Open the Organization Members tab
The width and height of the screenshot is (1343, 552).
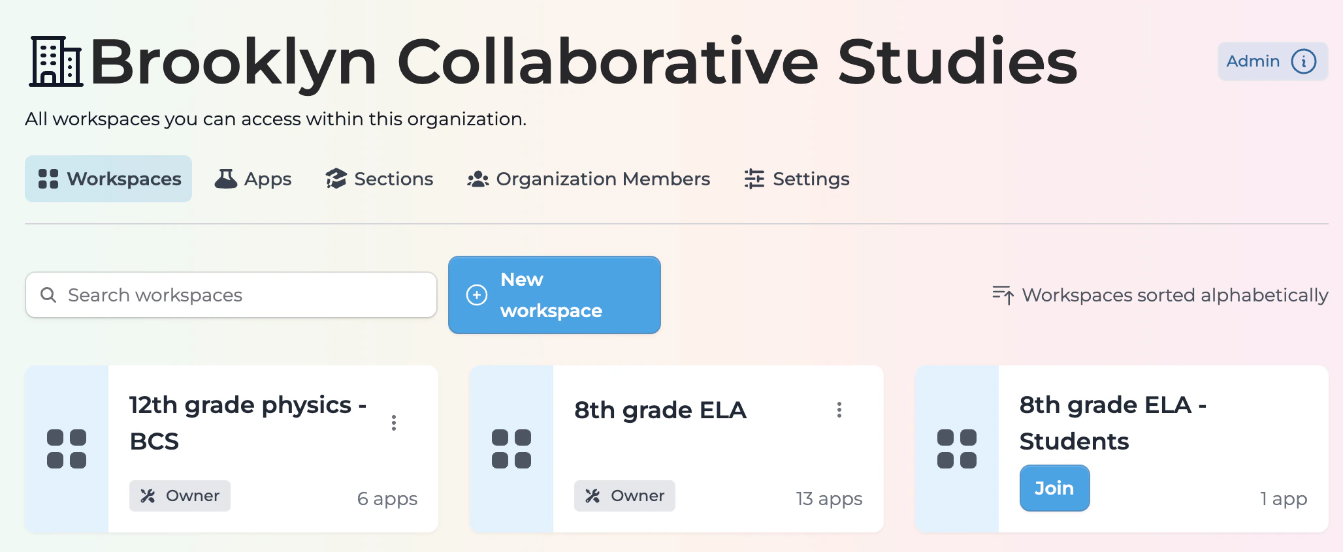(604, 179)
